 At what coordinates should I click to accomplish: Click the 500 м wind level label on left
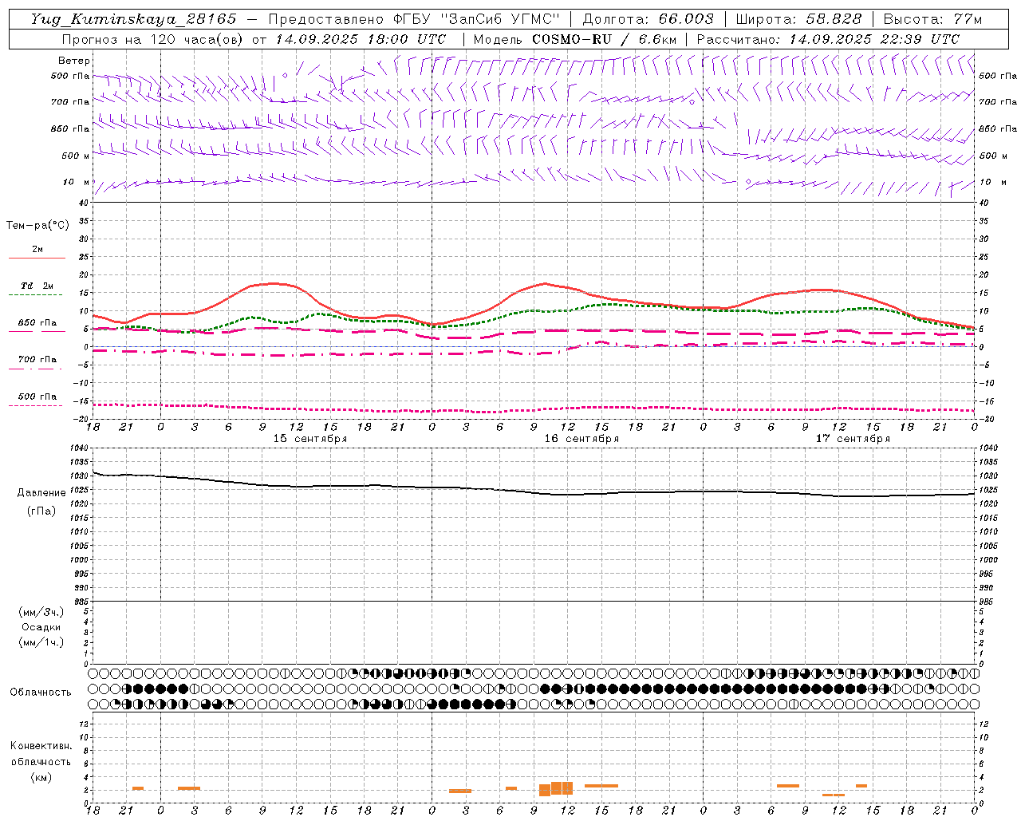click(x=76, y=156)
